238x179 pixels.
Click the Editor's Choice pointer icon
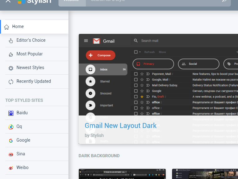pyautogui.click(x=11, y=41)
